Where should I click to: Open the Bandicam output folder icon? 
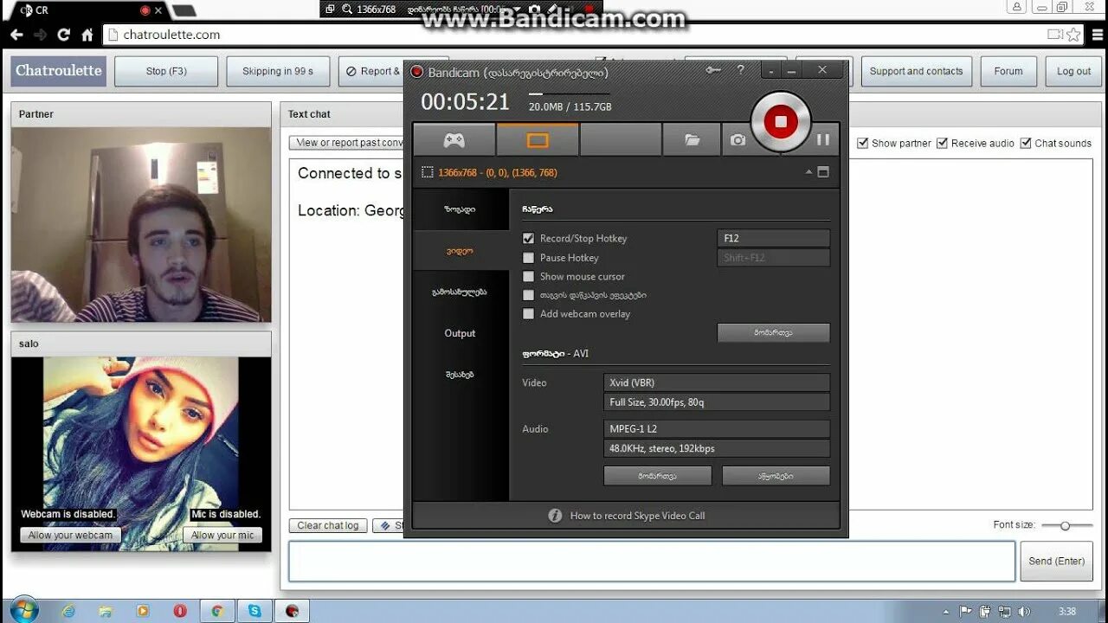pos(692,139)
